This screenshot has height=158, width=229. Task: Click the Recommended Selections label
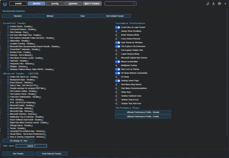[14, 11]
